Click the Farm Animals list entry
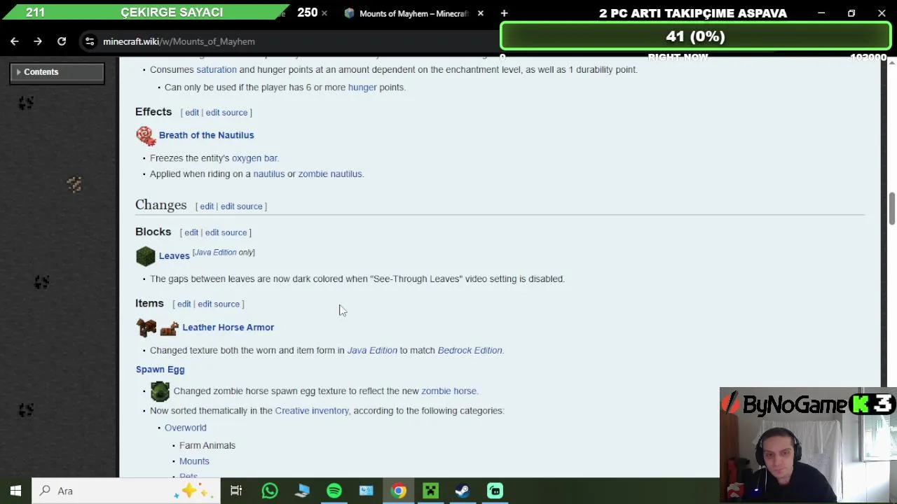897x504 pixels. 207,446
